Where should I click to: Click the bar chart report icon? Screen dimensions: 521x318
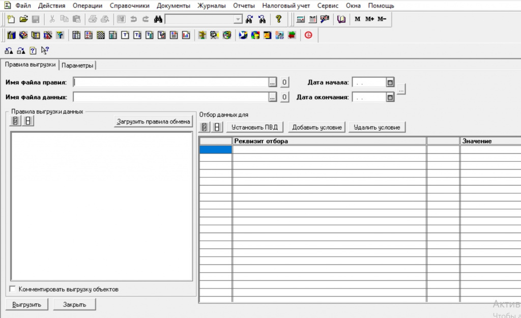point(186,35)
